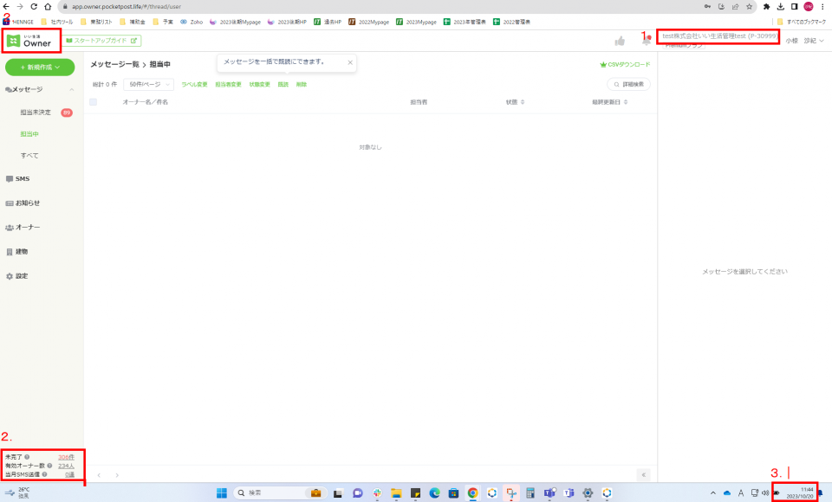Click 状態変更 action link
Screen dimensions: 832x502
[259, 84]
